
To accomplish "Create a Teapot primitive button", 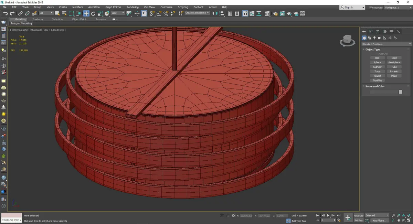I will coord(377,76).
